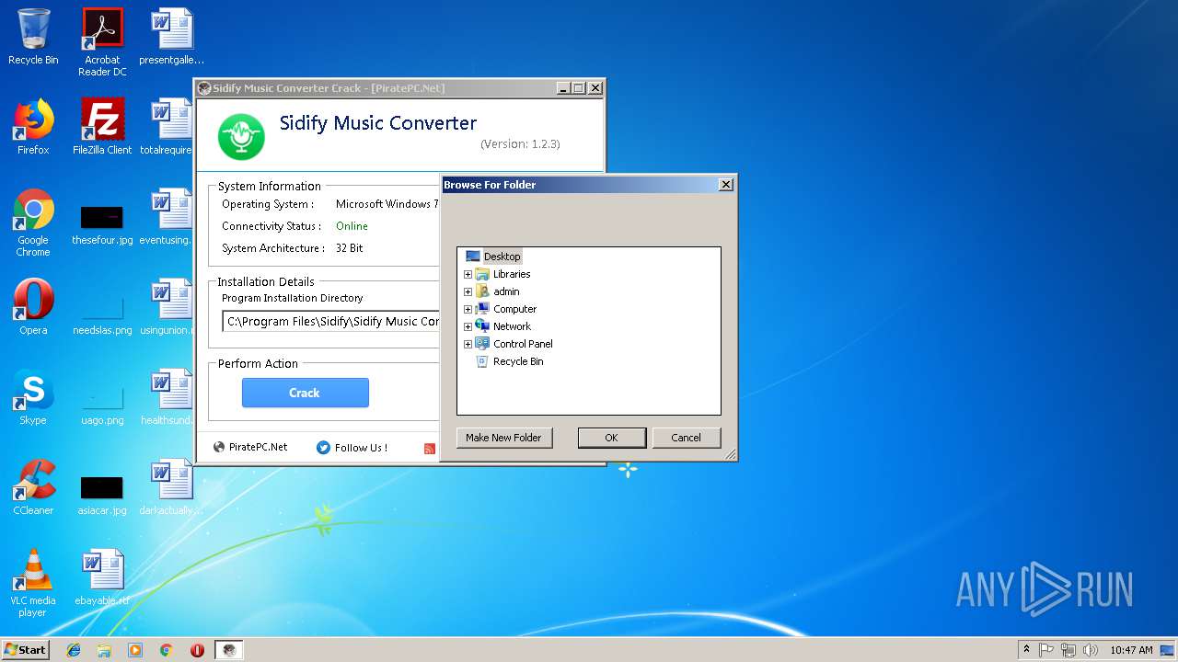Open Windows Media Player from the taskbar
The image size is (1178, 662).
(x=135, y=650)
